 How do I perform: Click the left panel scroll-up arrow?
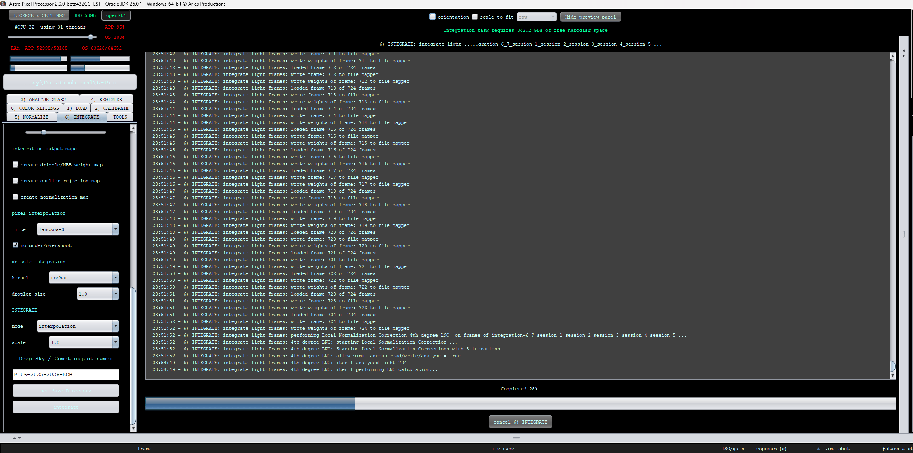pyautogui.click(x=133, y=128)
